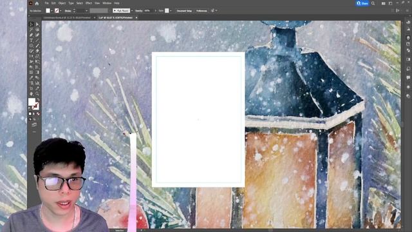The width and height of the screenshot is (412, 232).
Task: Open the Arrange Documents icon
Action: tap(384, 3)
